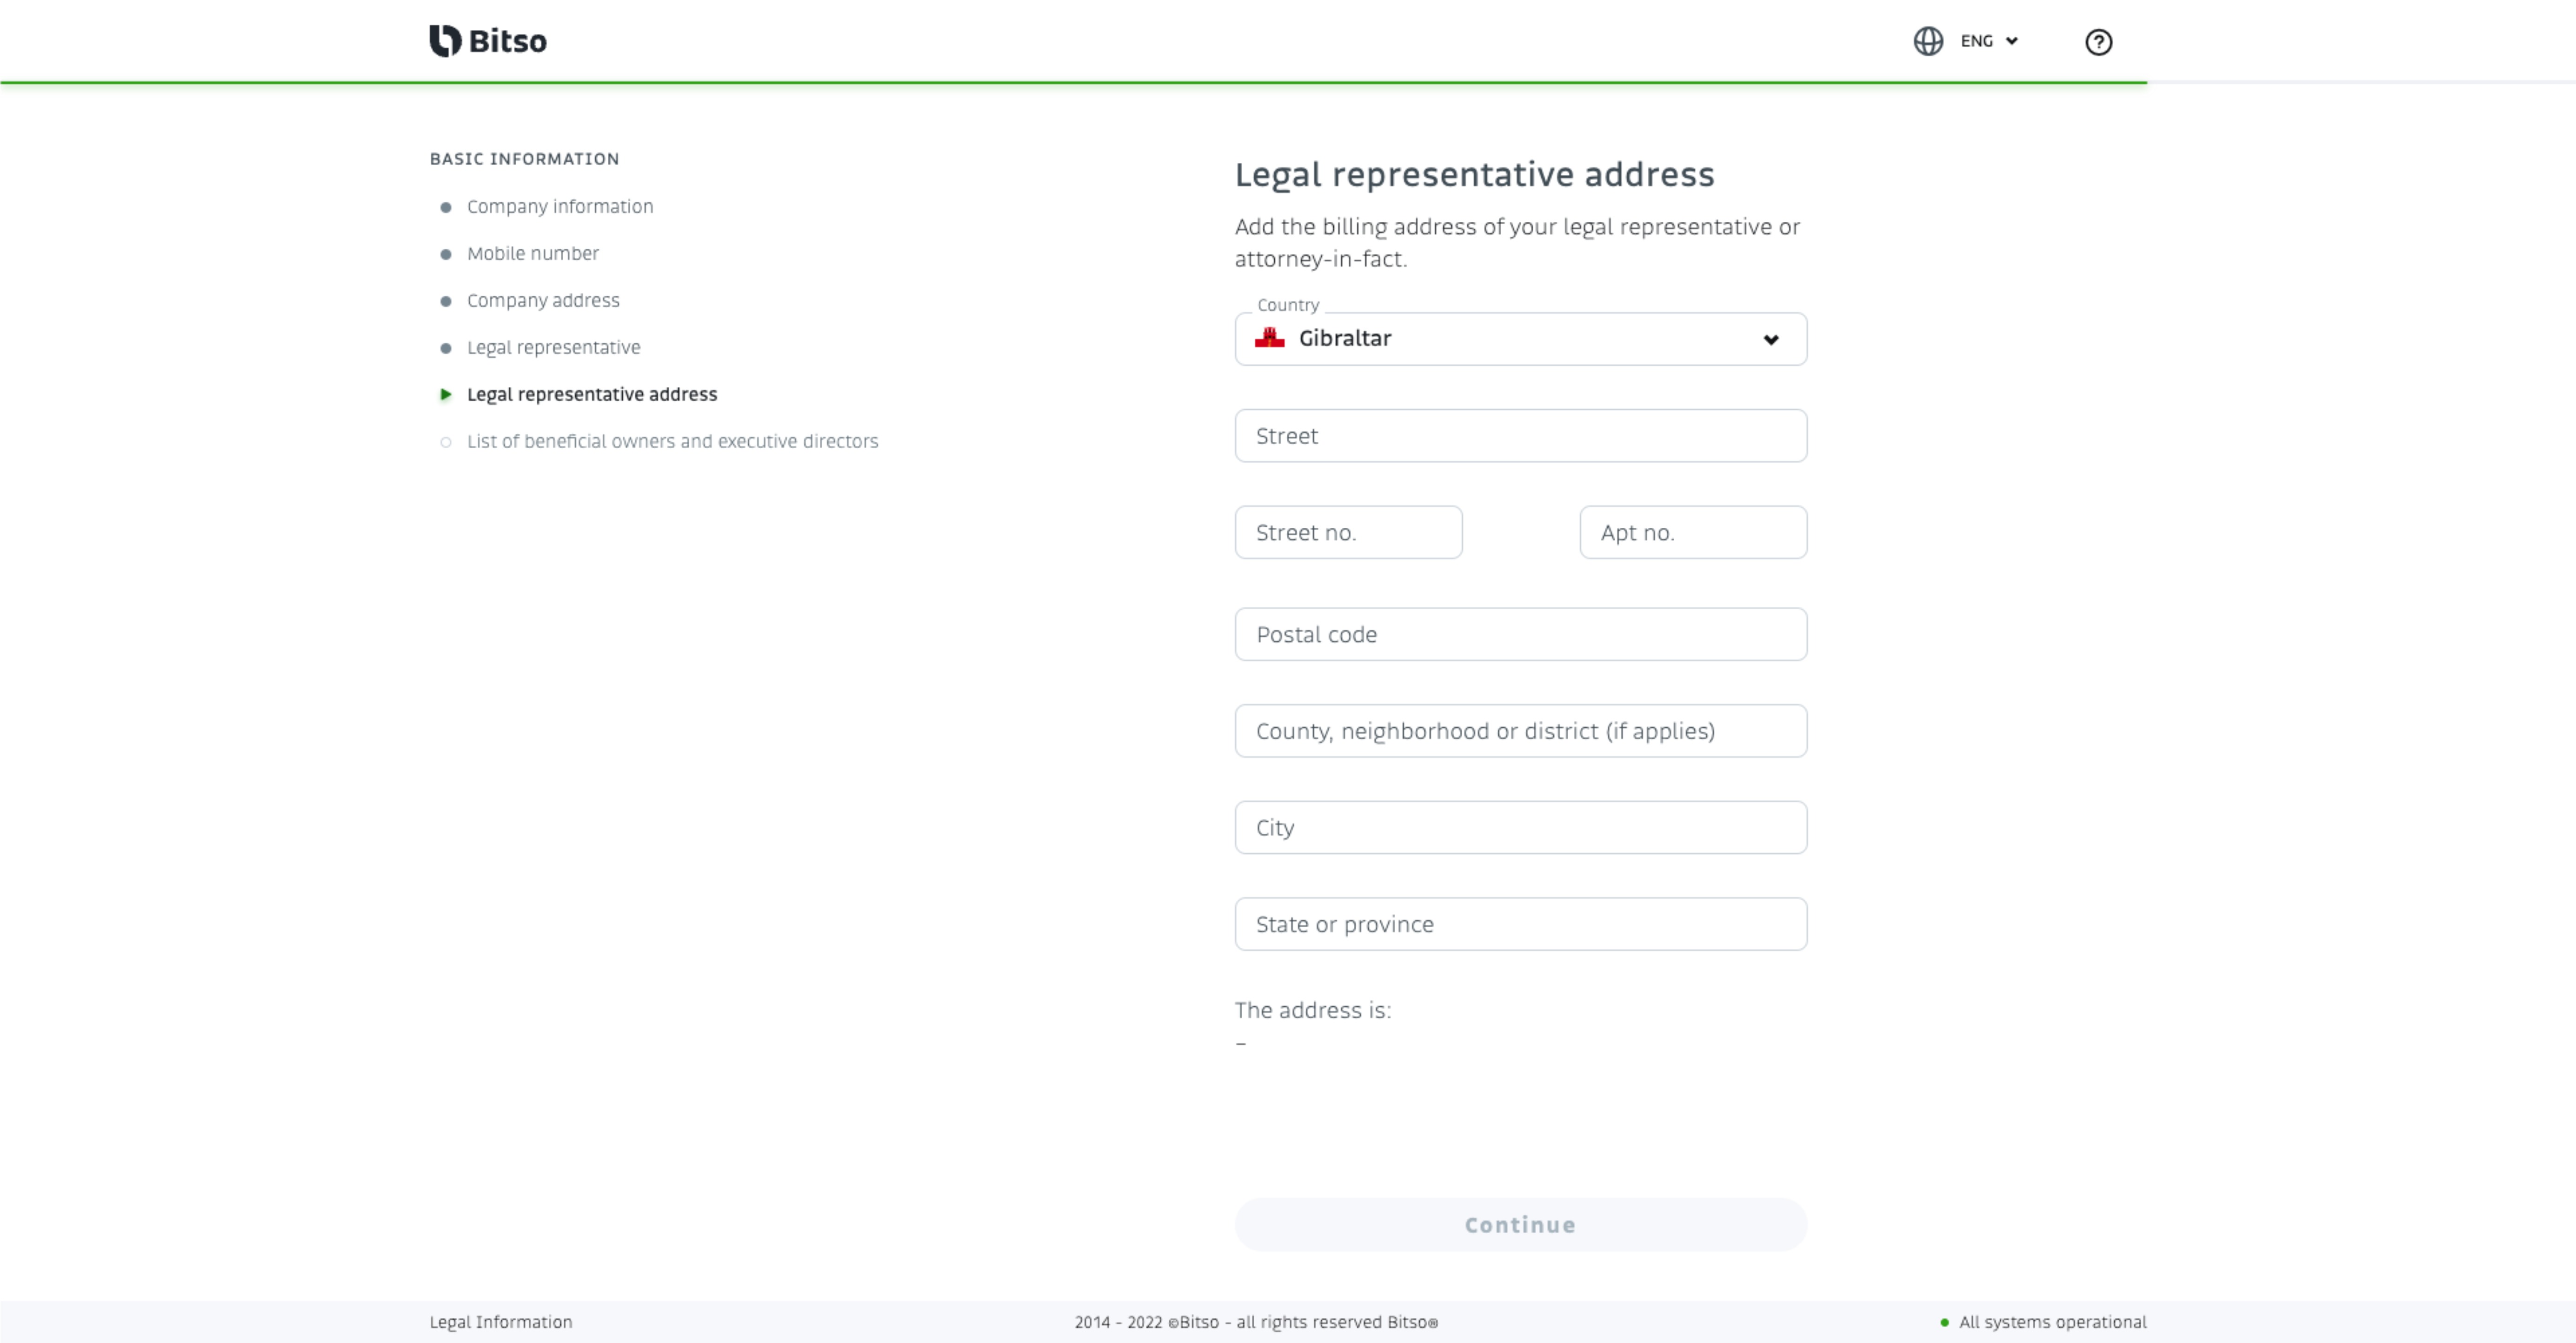2576x1343 pixels.
Task: Click the globe language icon
Action: pyautogui.click(x=1928, y=41)
